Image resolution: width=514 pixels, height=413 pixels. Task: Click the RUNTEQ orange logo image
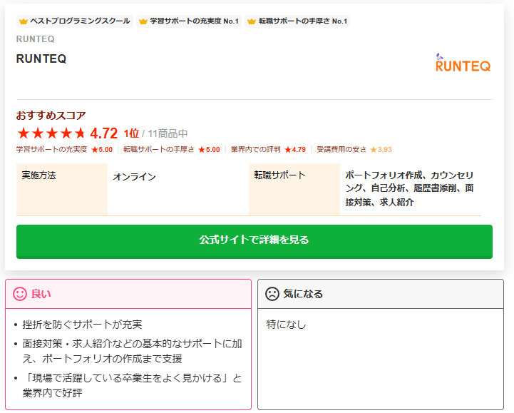463,63
